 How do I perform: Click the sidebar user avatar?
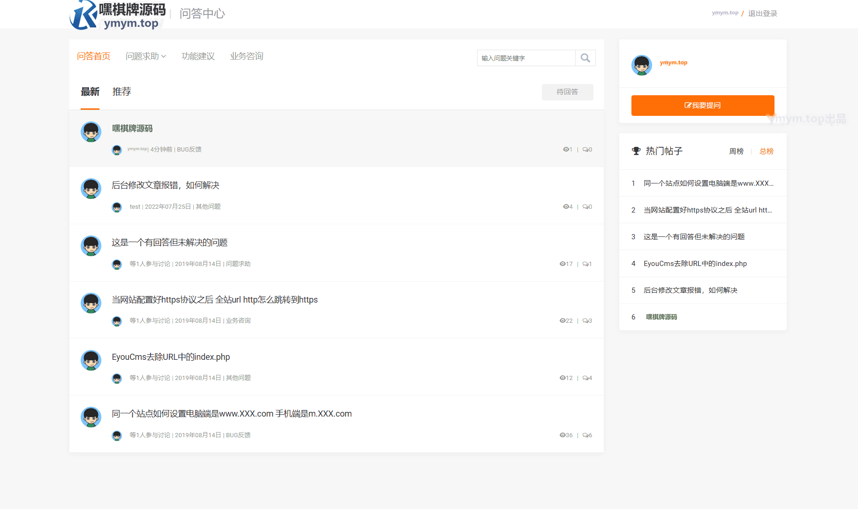[x=641, y=65]
